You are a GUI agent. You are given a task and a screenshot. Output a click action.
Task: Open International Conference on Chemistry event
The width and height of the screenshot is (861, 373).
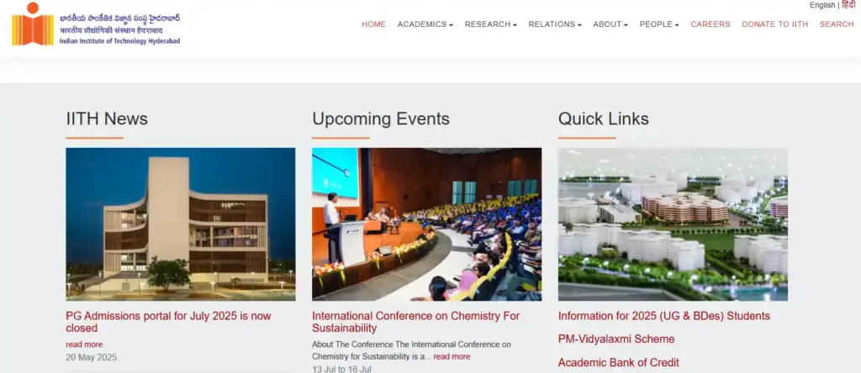(415, 322)
